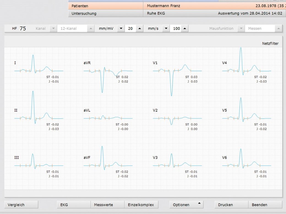Click the Messen field up arrow
The image size is (286, 214).
tap(278, 29)
